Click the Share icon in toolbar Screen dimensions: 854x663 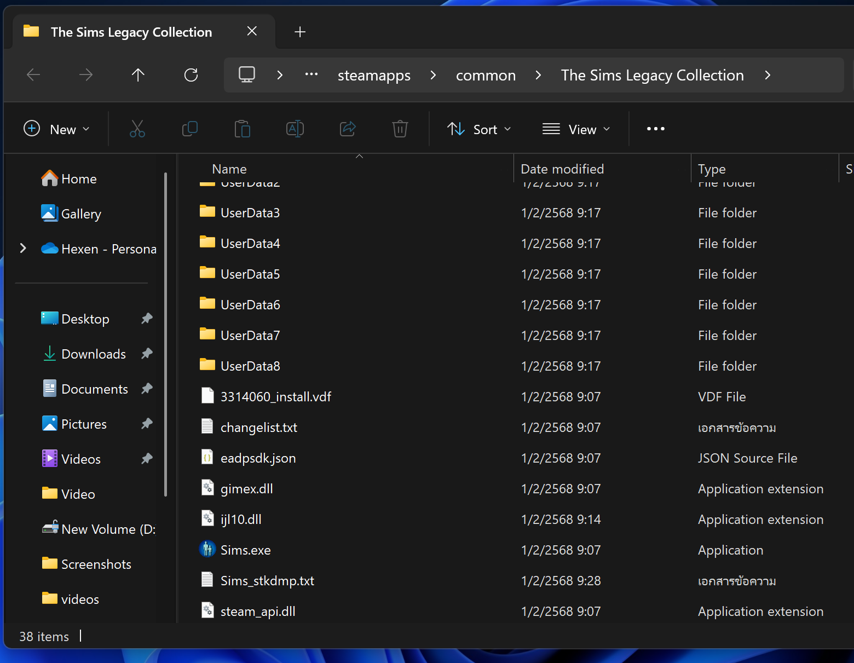348,129
